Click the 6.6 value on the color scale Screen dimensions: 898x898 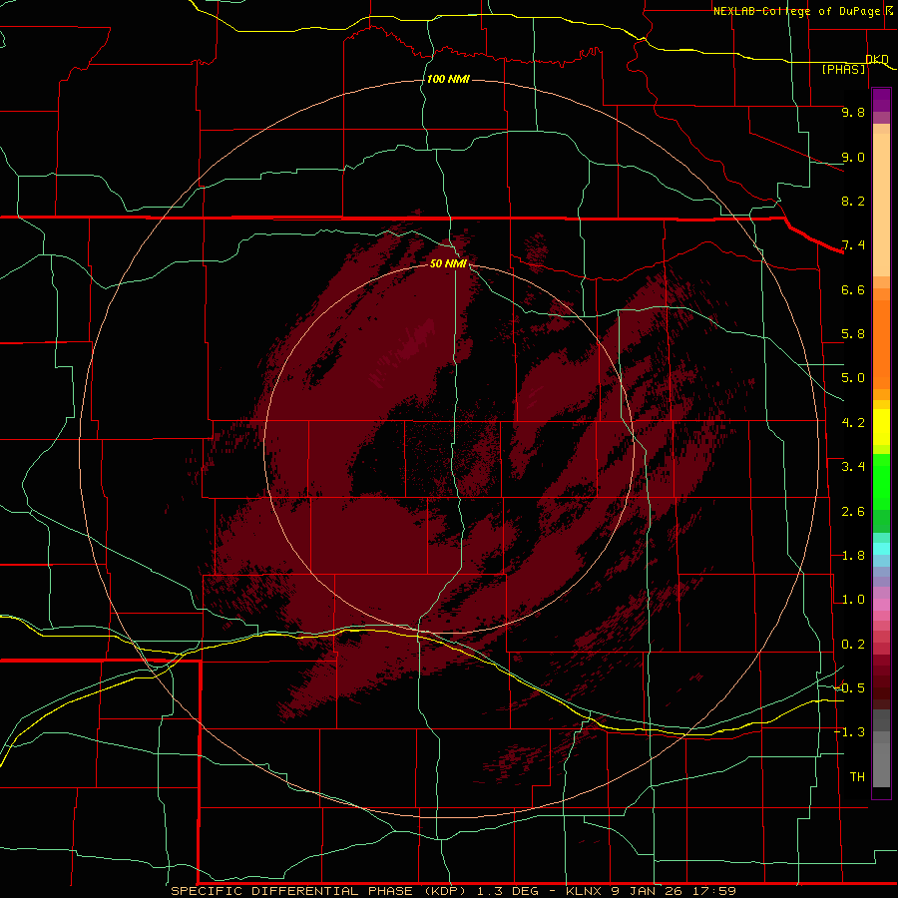coord(853,289)
